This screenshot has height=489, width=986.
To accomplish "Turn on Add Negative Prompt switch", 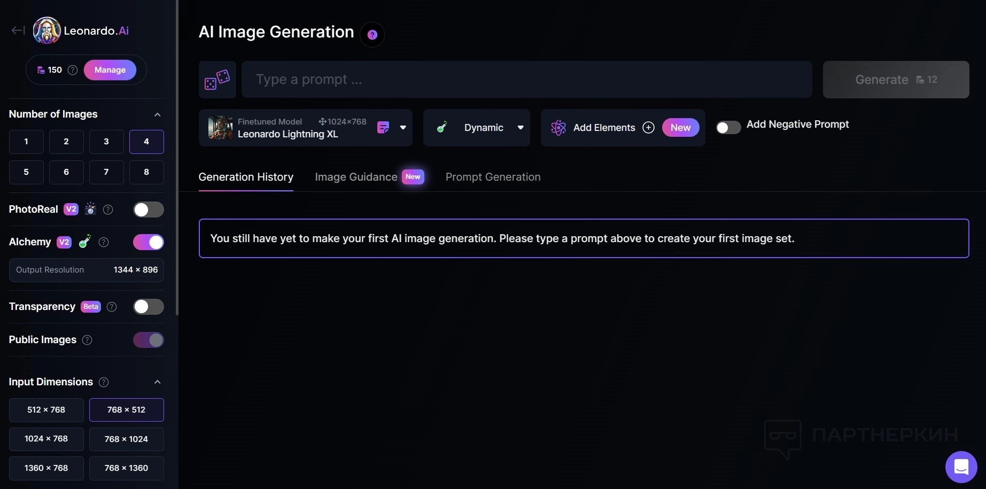I will point(728,128).
